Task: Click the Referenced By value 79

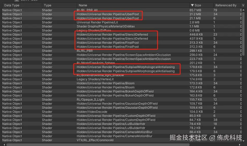Action: pyautogui.click(x=215, y=10)
